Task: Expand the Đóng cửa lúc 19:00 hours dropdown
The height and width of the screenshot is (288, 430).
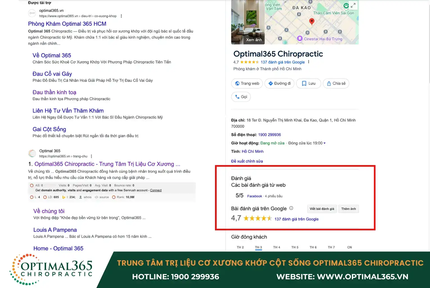Action: tap(325, 143)
